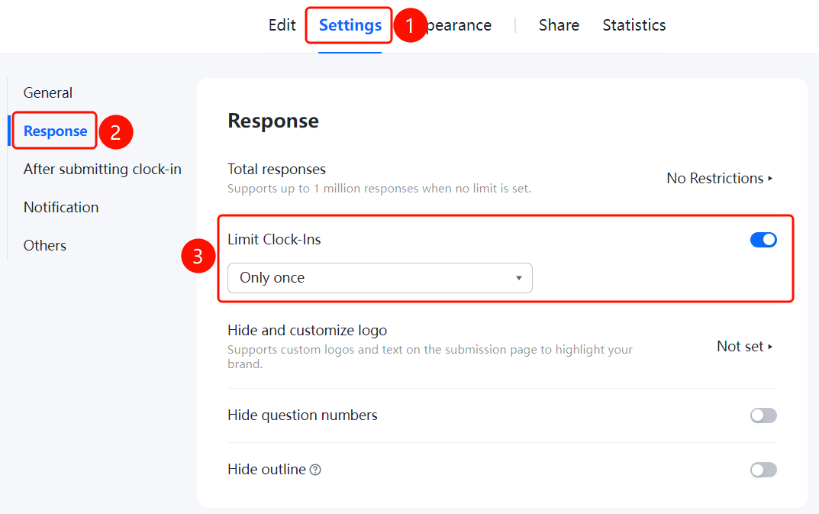Click the Hide and customize logo row

pos(502,347)
